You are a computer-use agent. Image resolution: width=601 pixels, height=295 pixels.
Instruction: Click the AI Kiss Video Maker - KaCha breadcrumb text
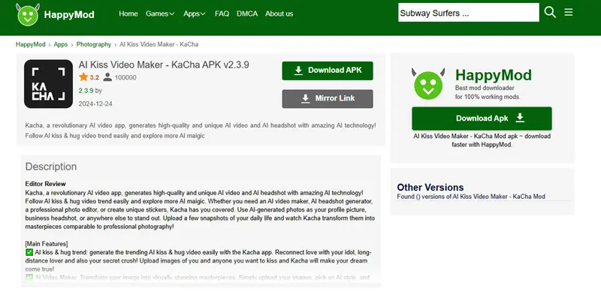tap(159, 44)
